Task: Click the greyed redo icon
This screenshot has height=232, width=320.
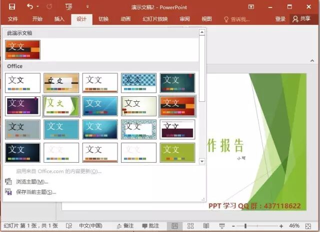Action: click(49, 6)
